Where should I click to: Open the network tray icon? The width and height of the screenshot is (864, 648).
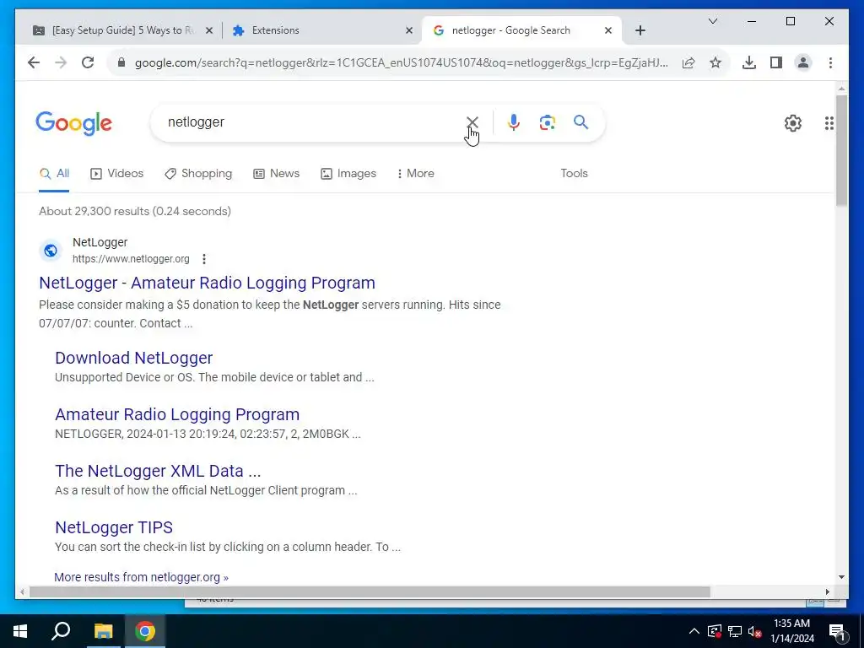coord(735,631)
